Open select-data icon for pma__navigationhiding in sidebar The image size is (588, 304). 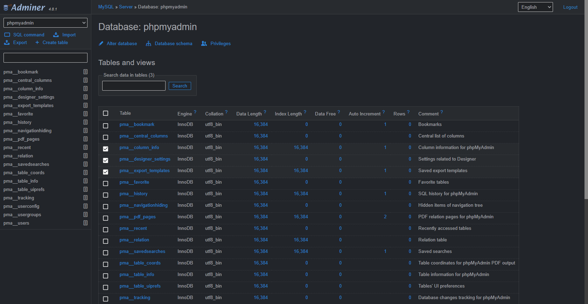point(85,130)
